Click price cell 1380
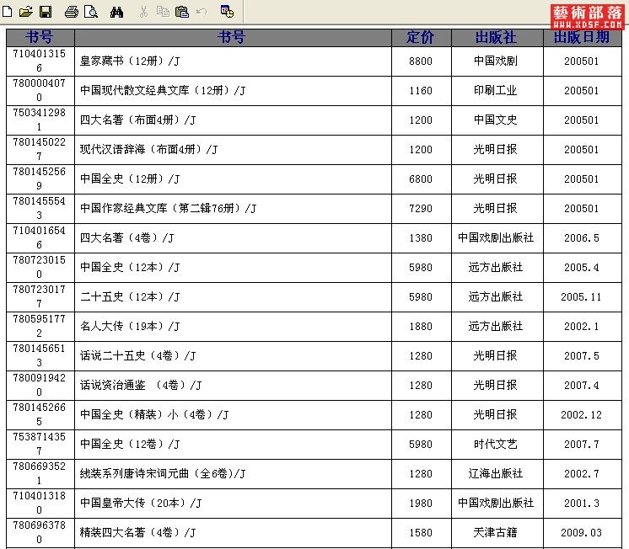The image size is (629, 549). (x=422, y=238)
